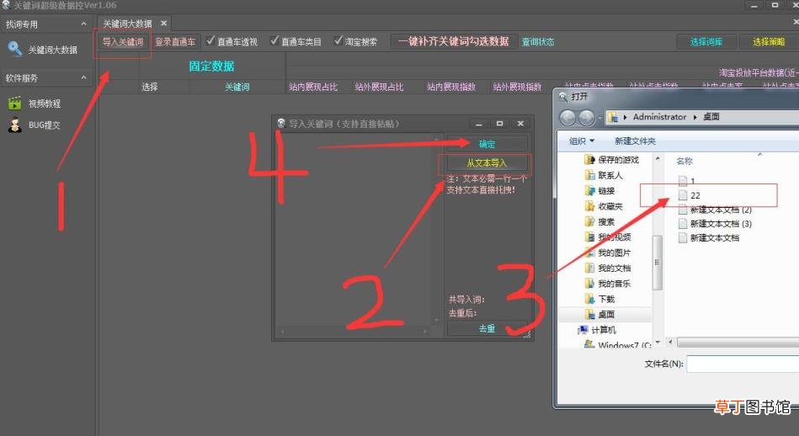Open the 组织 dropdown menu
Image resolution: width=799 pixels, height=436 pixels.
(x=582, y=141)
